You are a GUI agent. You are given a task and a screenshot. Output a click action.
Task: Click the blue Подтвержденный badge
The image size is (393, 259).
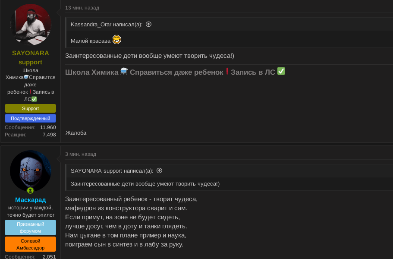click(x=31, y=118)
